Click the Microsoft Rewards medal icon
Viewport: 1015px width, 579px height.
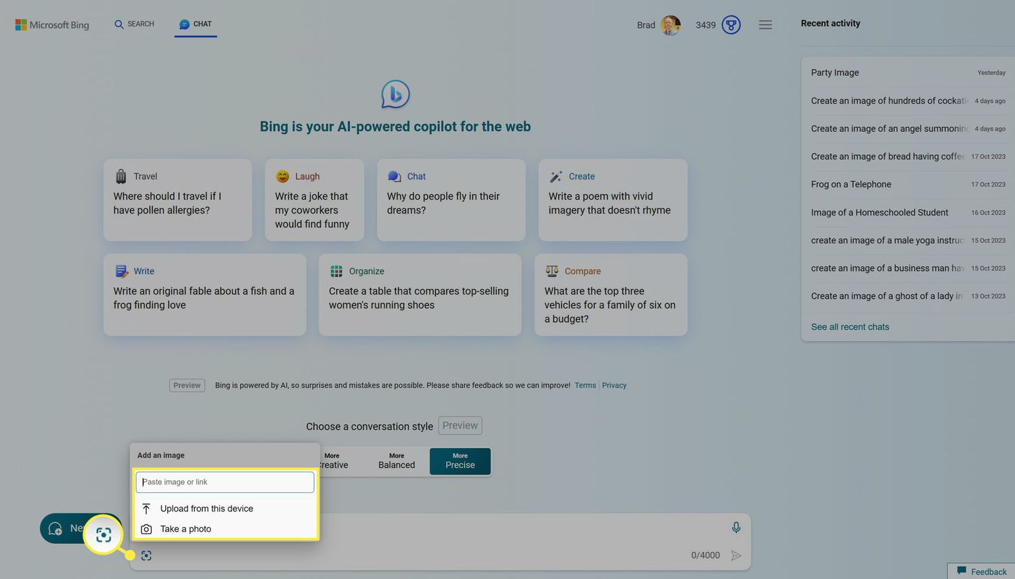click(x=731, y=25)
